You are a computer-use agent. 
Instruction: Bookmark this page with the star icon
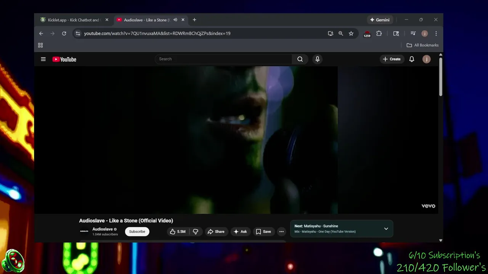pyautogui.click(x=351, y=33)
